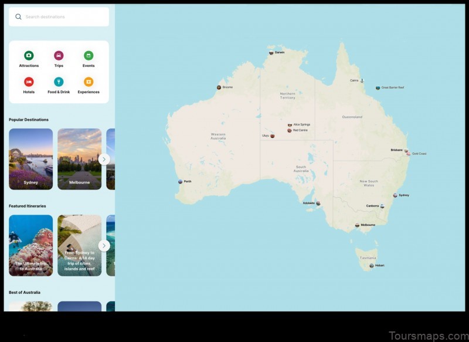Screen dimensions: 469x342
Task: Advance the Featured Itineraries carousel arrow
Action: click(x=104, y=246)
